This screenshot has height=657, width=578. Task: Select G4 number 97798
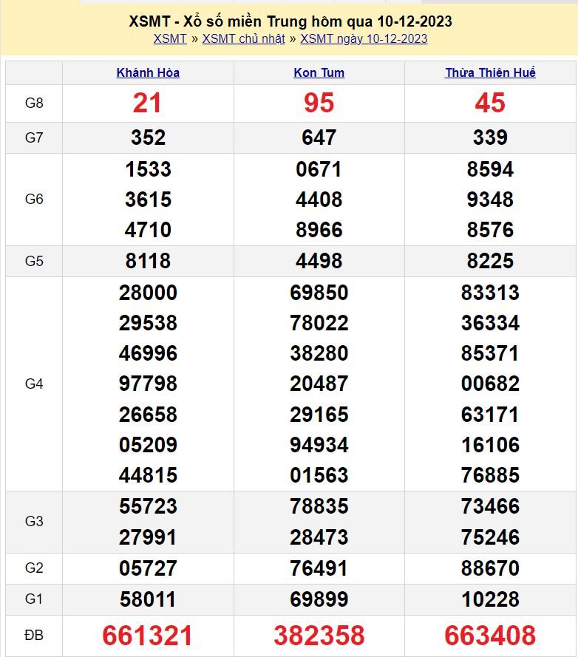coord(148,384)
